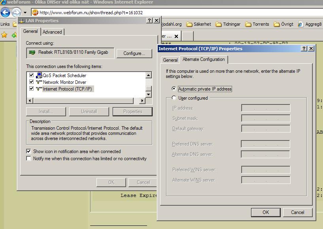Click the Internet Explorer back arrow button

coord(6,12)
